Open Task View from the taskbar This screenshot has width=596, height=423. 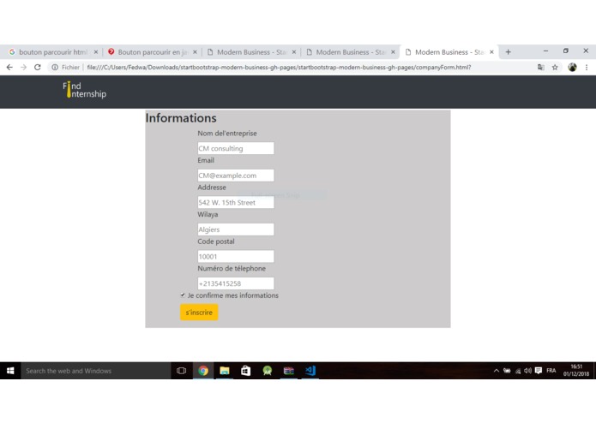point(181,371)
